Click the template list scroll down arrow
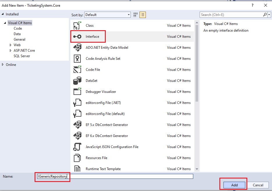The height and width of the screenshot is (191, 272). pos(197,169)
